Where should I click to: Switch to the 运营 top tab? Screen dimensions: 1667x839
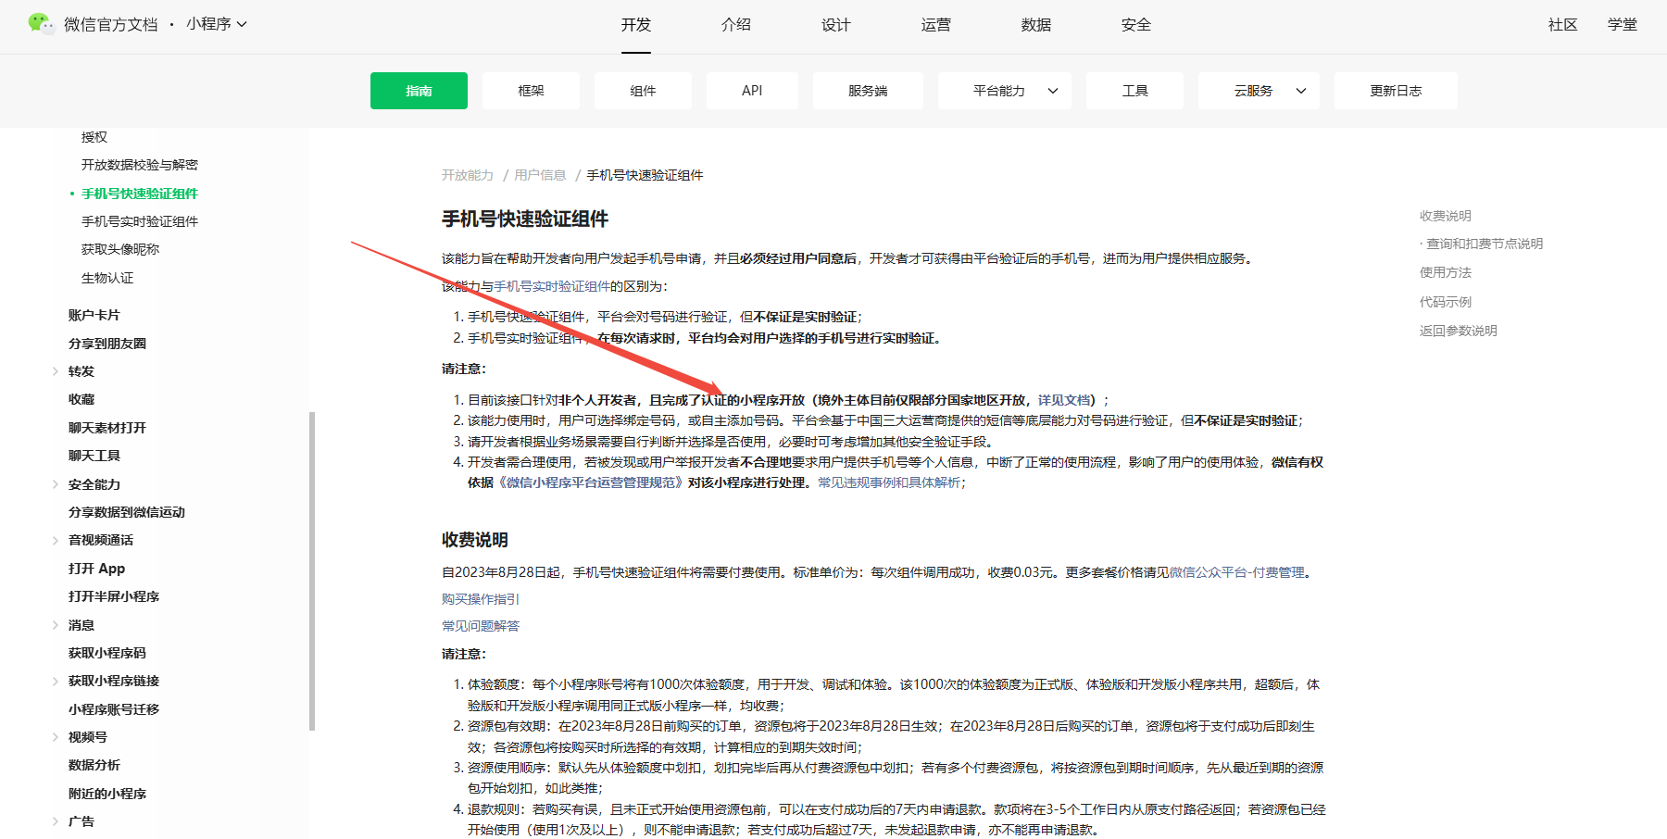(x=936, y=25)
